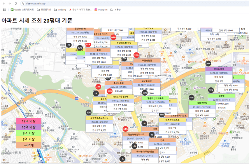Open the 포트폴리오 bookmark folder
The image size is (249, 164).
(44, 10)
